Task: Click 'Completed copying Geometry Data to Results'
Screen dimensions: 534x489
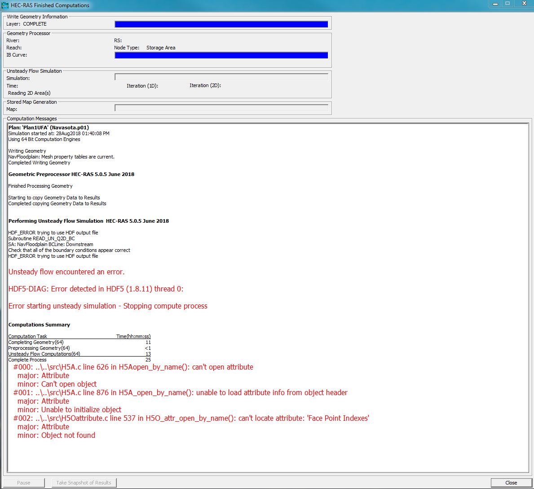Action: (x=57, y=203)
